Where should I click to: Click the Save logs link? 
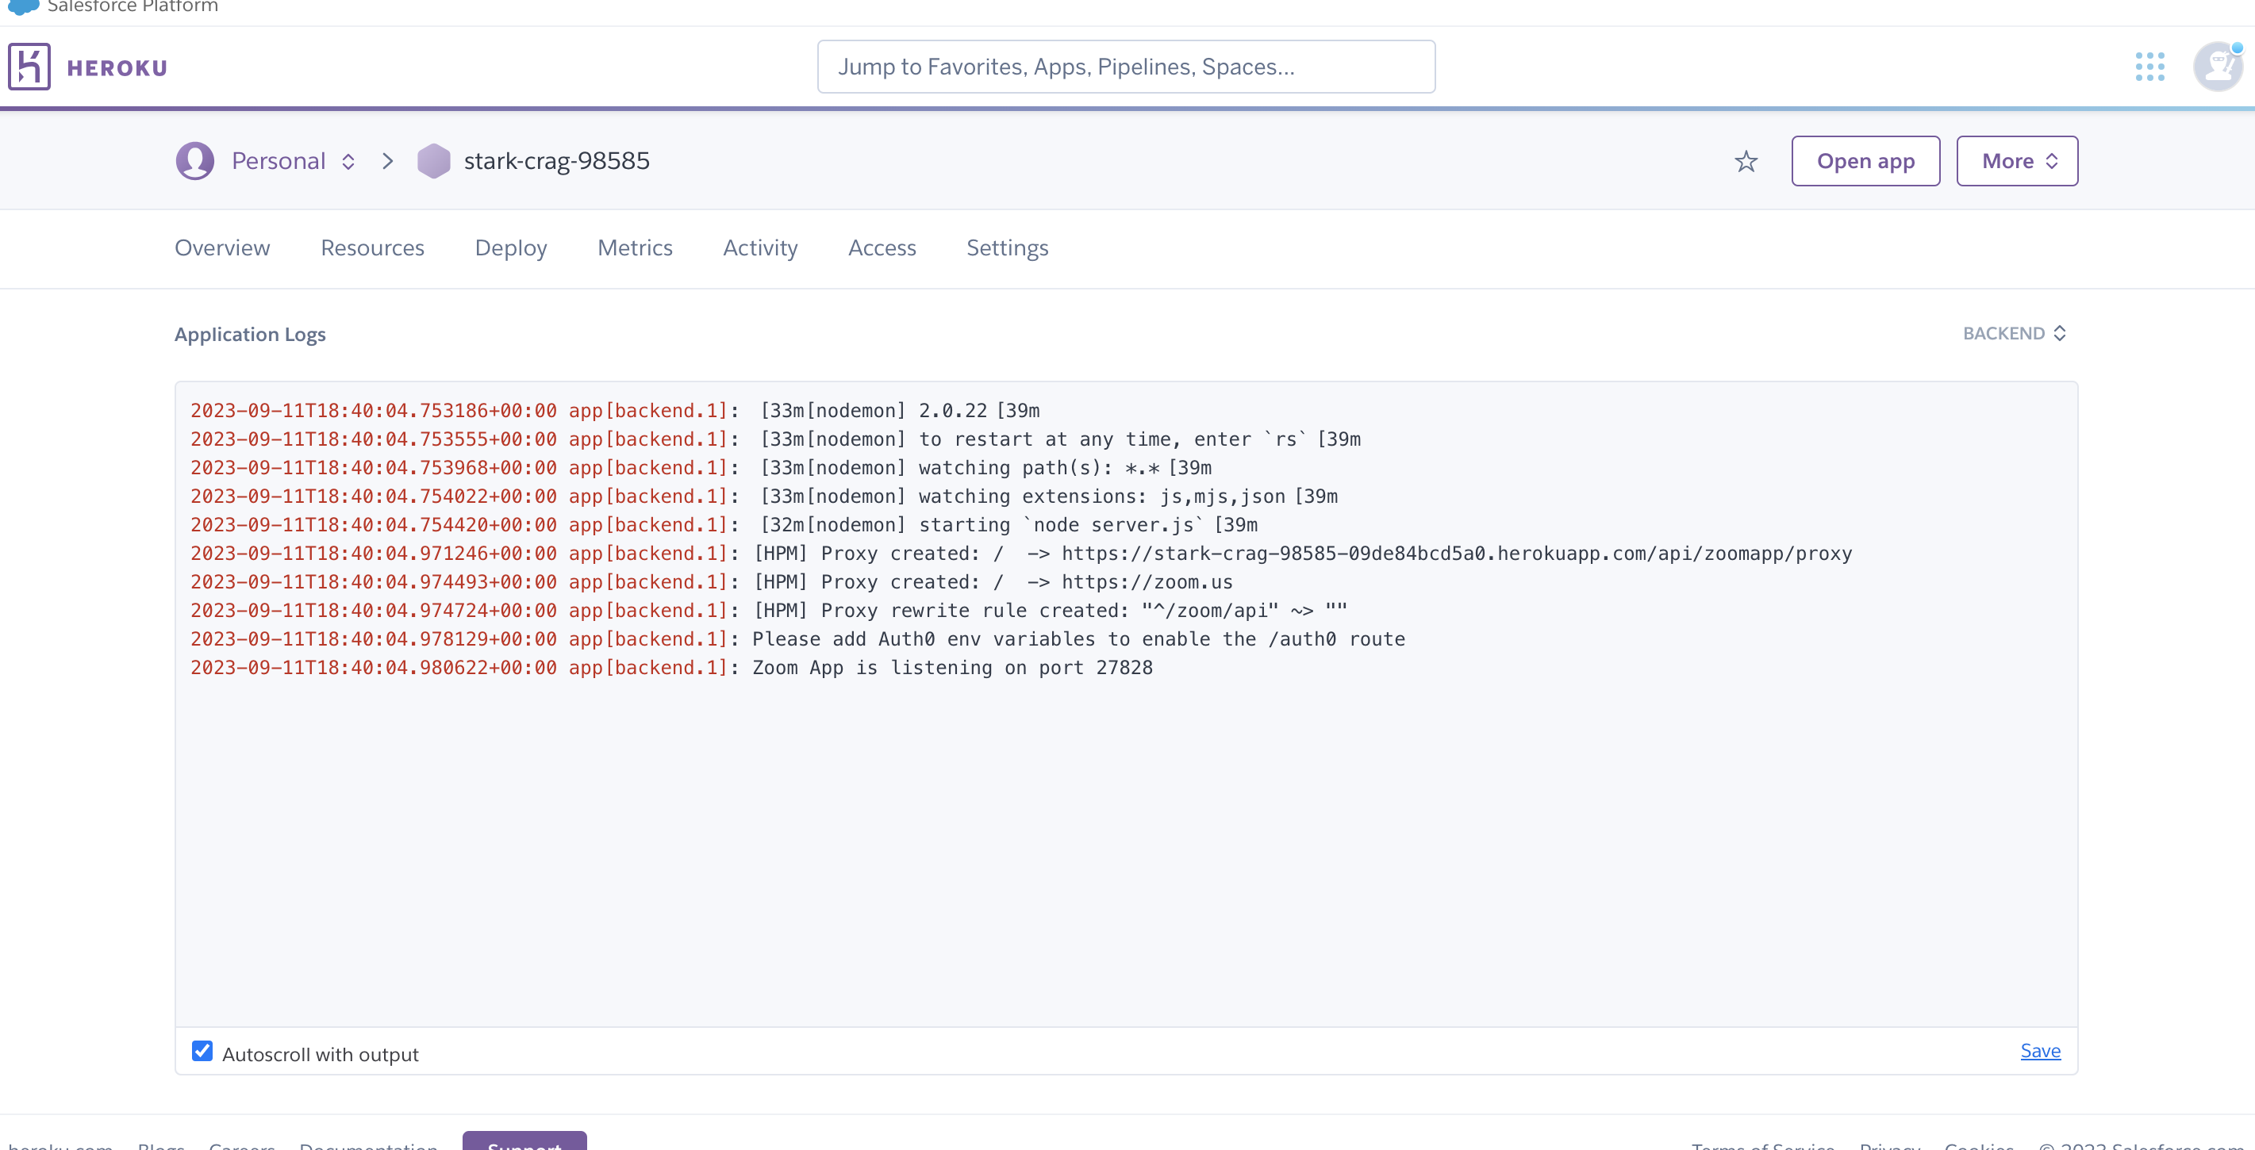(2040, 1051)
